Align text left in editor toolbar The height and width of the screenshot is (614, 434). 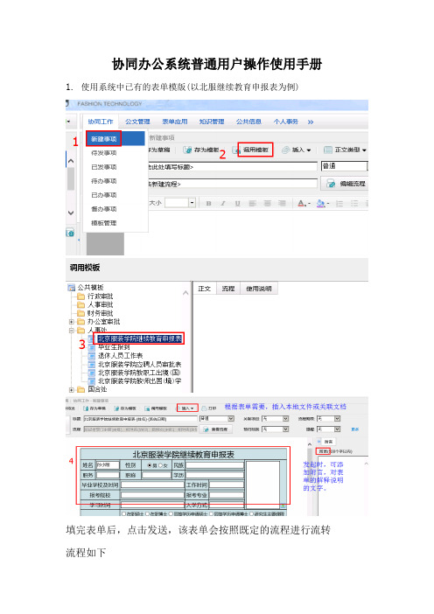253,204
